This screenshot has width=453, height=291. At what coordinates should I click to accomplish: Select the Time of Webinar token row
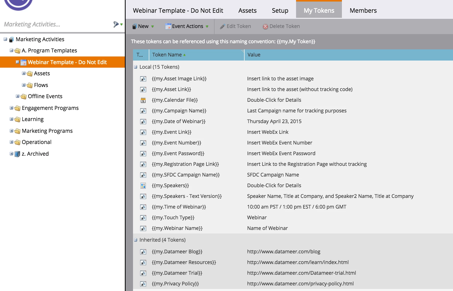[293, 207]
